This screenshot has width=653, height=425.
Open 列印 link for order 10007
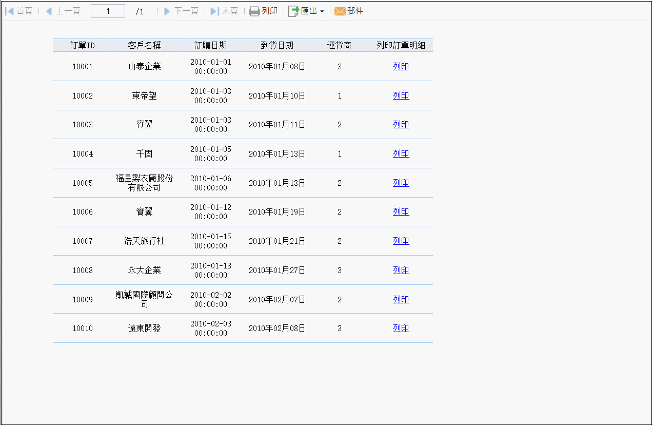pos(401,241)
